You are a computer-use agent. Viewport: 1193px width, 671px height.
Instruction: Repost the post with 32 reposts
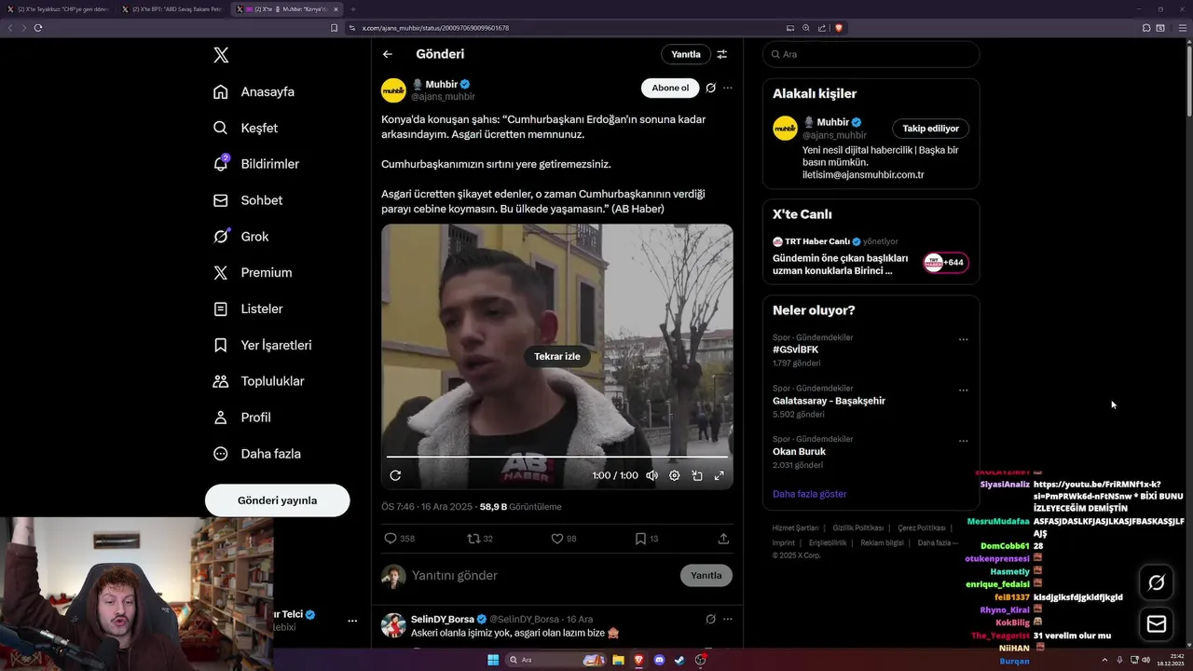[x=480, y=539]
